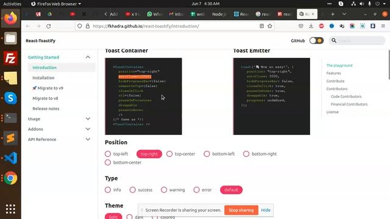The image size is (390, 219).
Task: Save page to Pocket
Action: pos(300,26)
